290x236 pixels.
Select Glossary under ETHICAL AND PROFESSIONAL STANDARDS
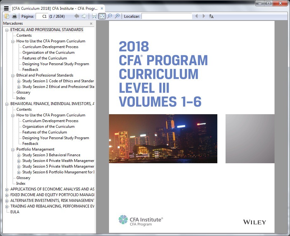(x=23, y=92)
